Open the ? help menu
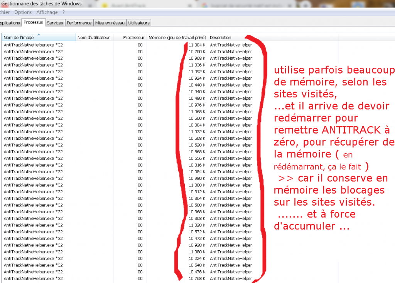Screen dimensions: 395x283 click(64, 12)
